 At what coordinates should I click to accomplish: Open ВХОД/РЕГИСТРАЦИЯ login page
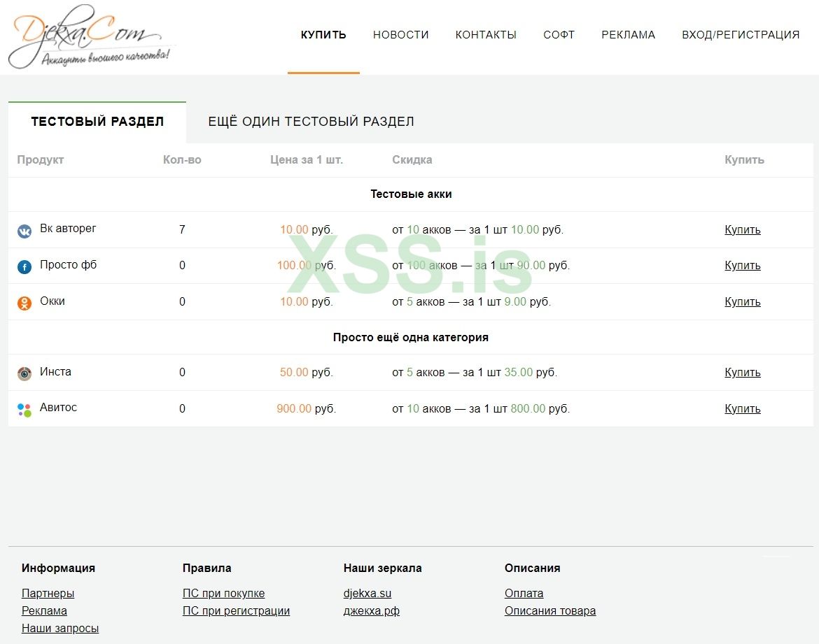741,35
